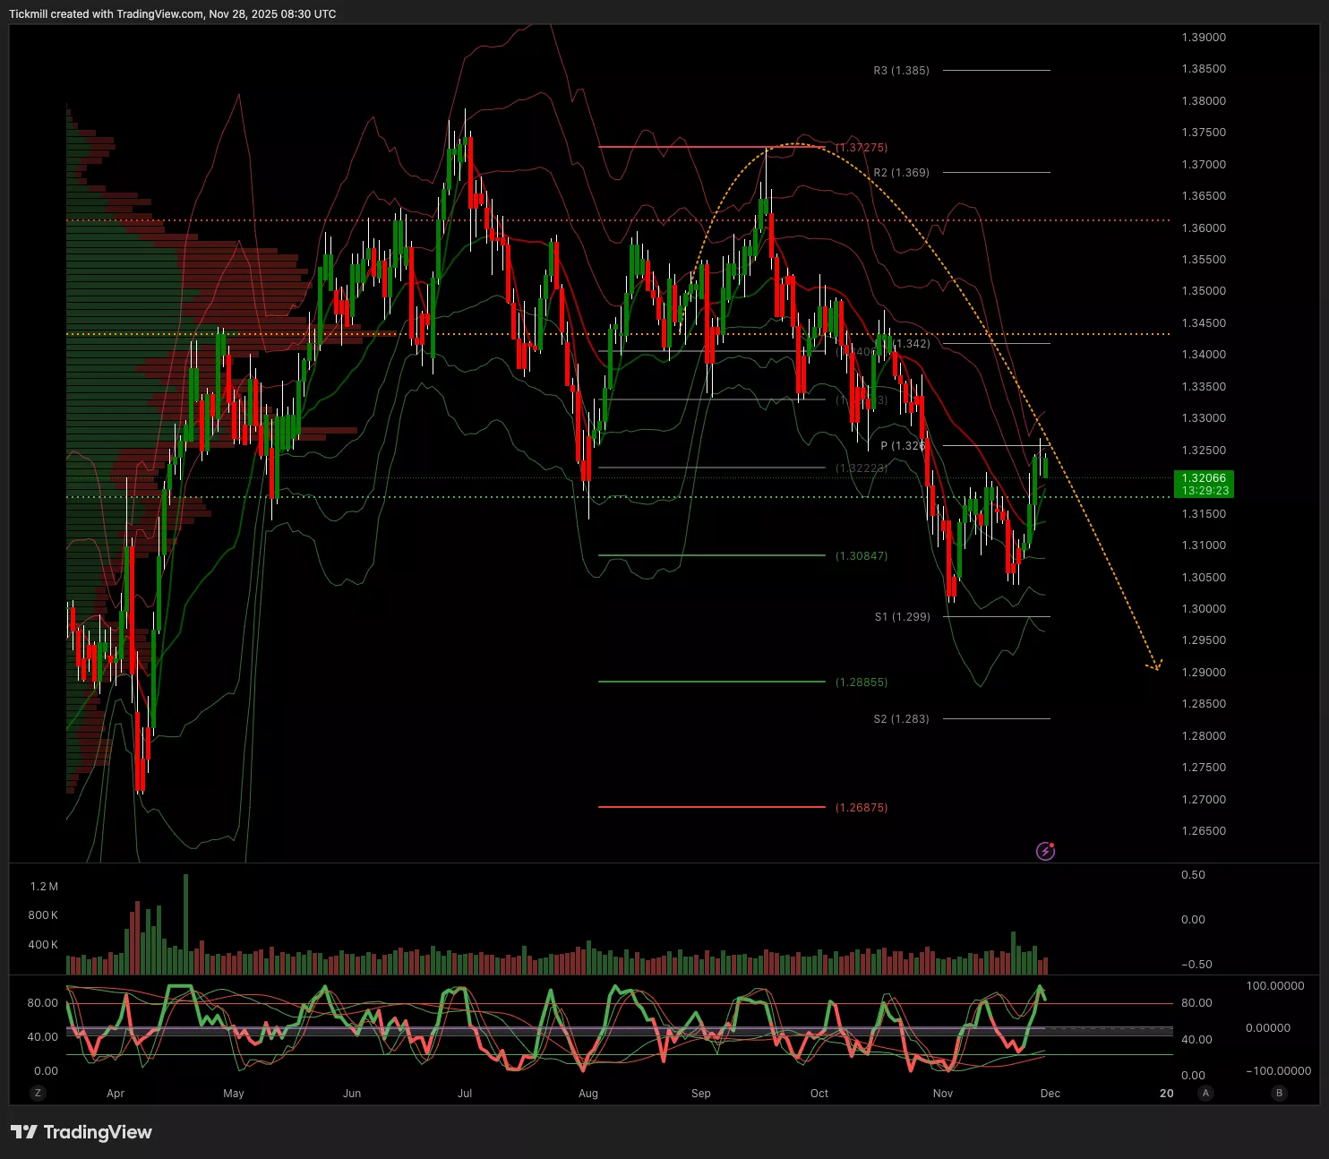Click the TradingView logo
Screen dimensions: 1329x1159
click(x=81, y=1132)
